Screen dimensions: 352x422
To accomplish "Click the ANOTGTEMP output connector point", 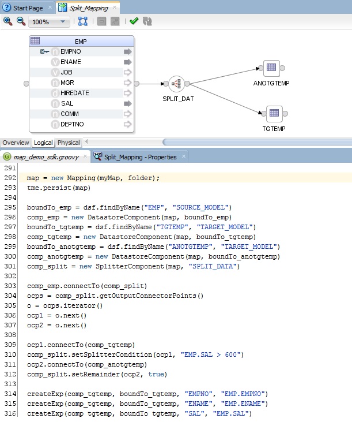I will (282, 68).
